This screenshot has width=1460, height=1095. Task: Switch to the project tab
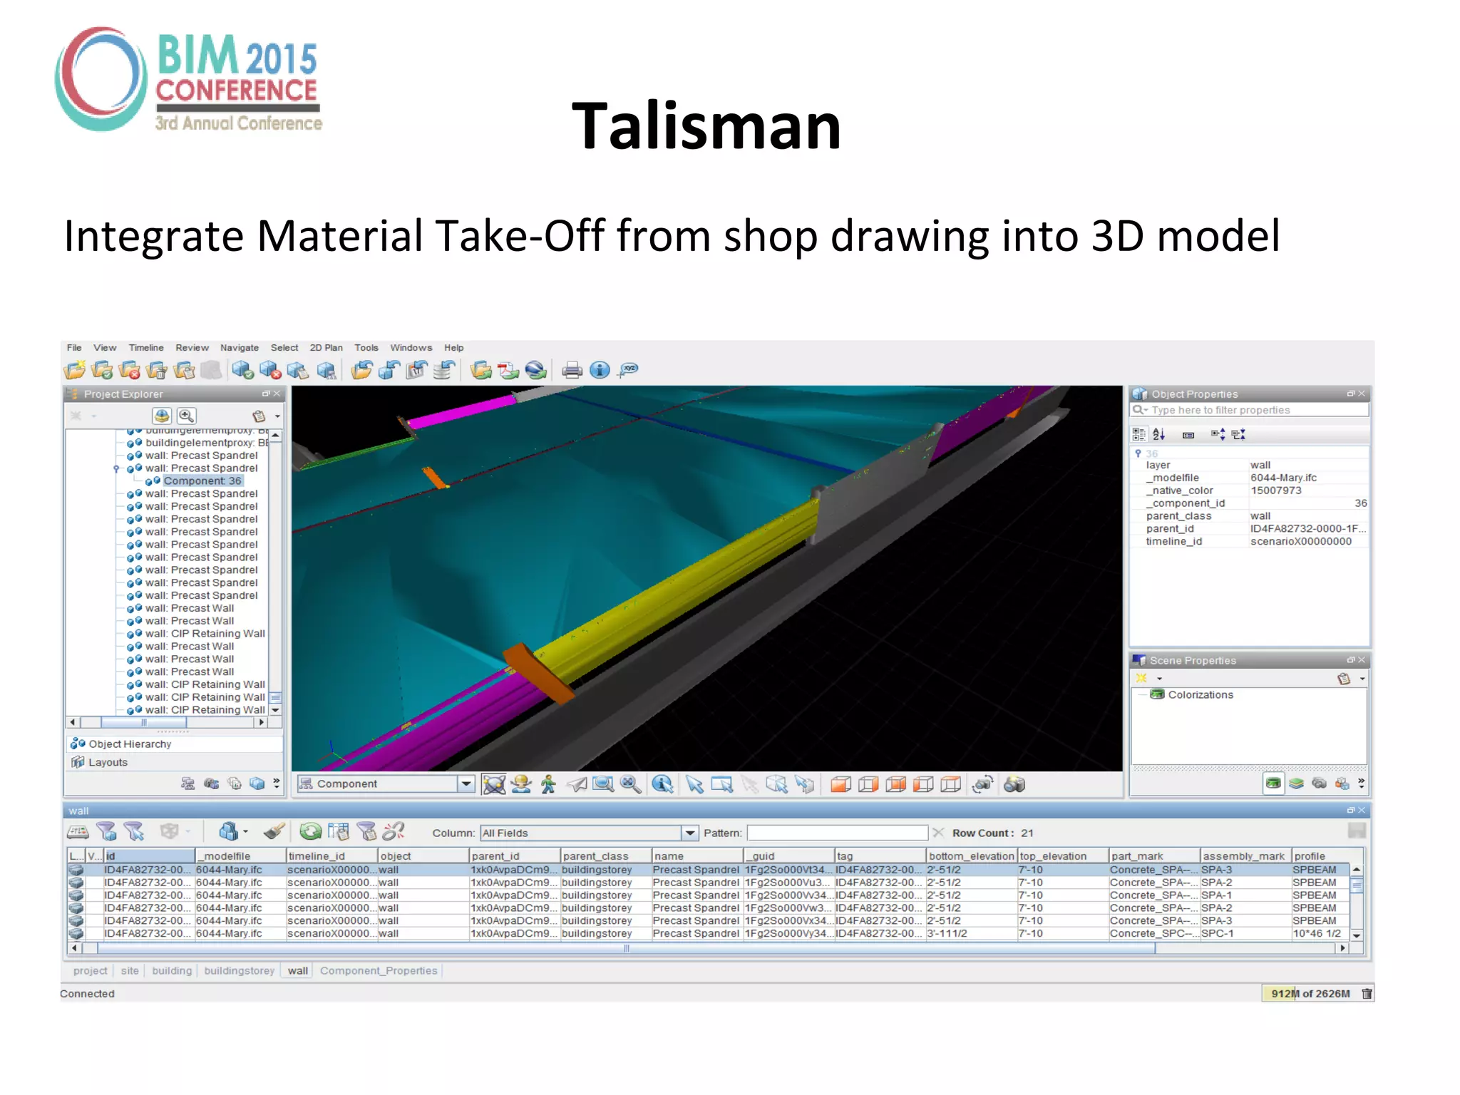pos(90,971)
